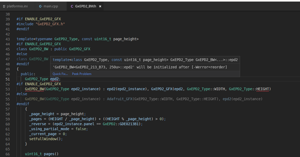Click the purple C icon on GxEPD2_BW.h tab
300x157 pixels.
click(x=72, y=6)
